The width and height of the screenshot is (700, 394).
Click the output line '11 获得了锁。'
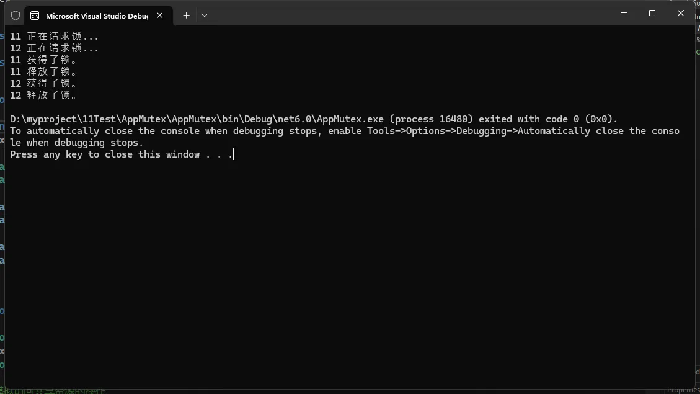click(43, 60)
